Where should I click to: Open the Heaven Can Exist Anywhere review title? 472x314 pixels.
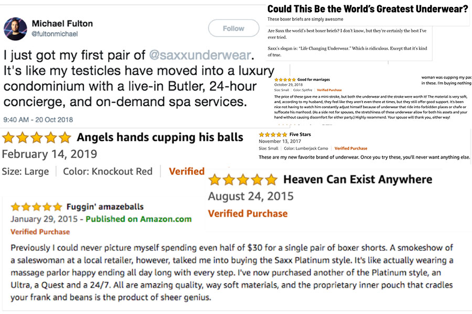(358, 180)
